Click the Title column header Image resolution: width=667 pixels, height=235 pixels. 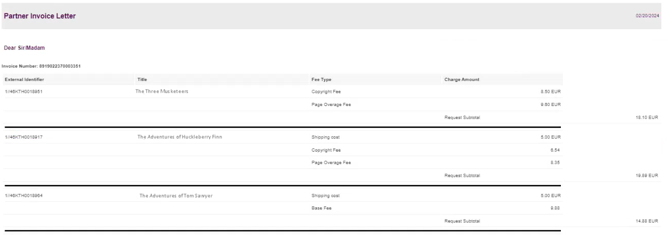point(142,79)
